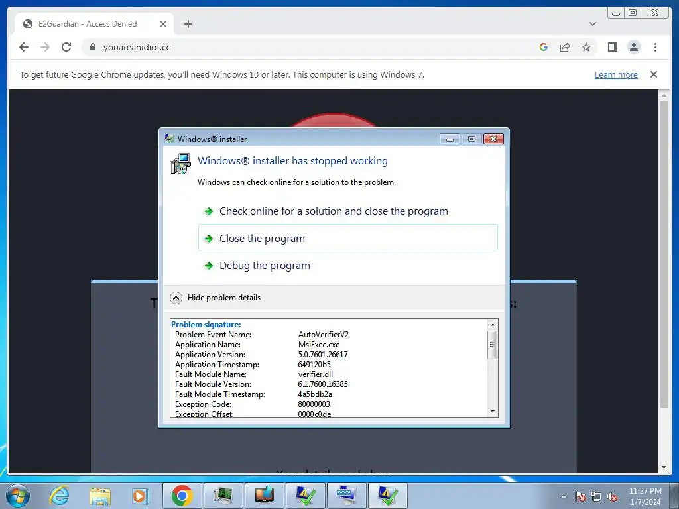Toggle Chrome side panel
Screen dimensions: 679x509
pyautogui.click(x=612, y=47)
